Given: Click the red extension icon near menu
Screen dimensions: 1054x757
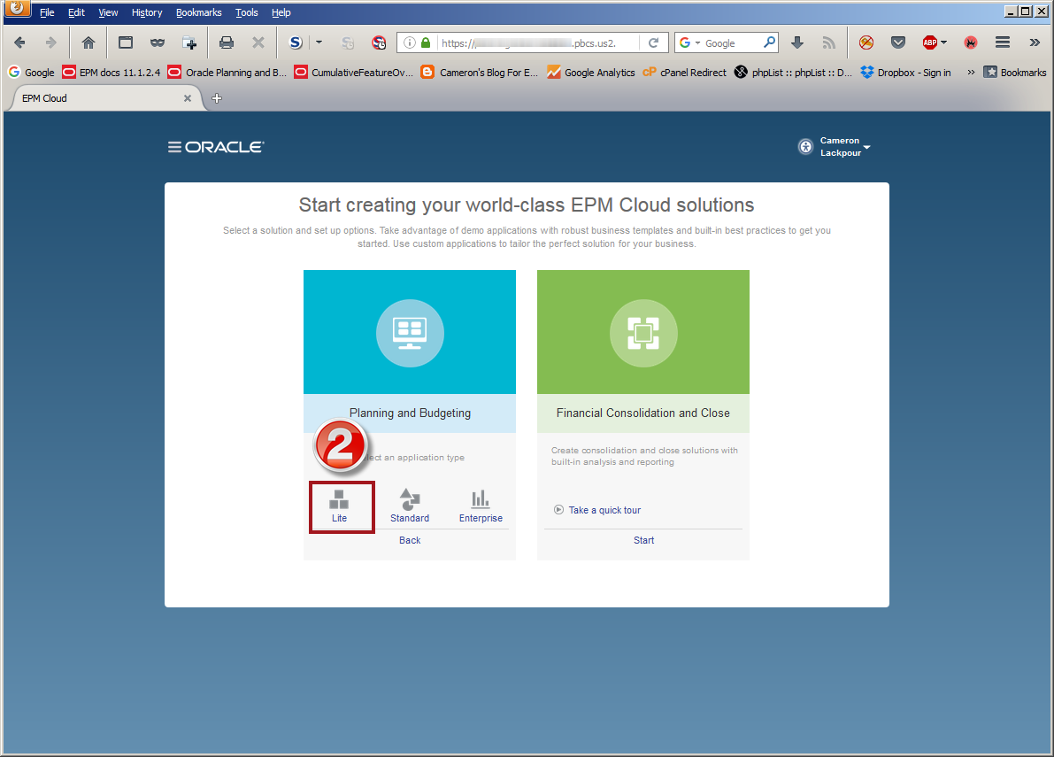Looking at the screenshot, I should tap(971, 42).
